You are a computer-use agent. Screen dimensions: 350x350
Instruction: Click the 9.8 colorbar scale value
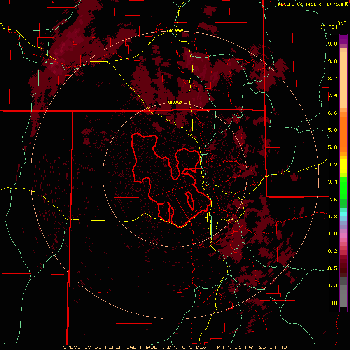click(332, 44)
